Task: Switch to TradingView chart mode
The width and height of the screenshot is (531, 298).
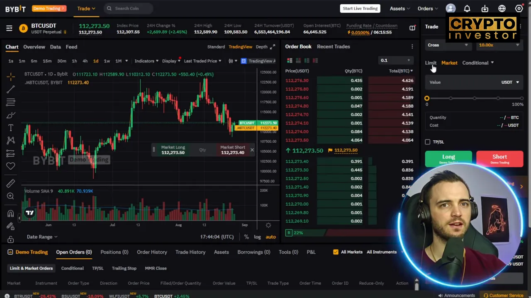Action: point(240,47)
